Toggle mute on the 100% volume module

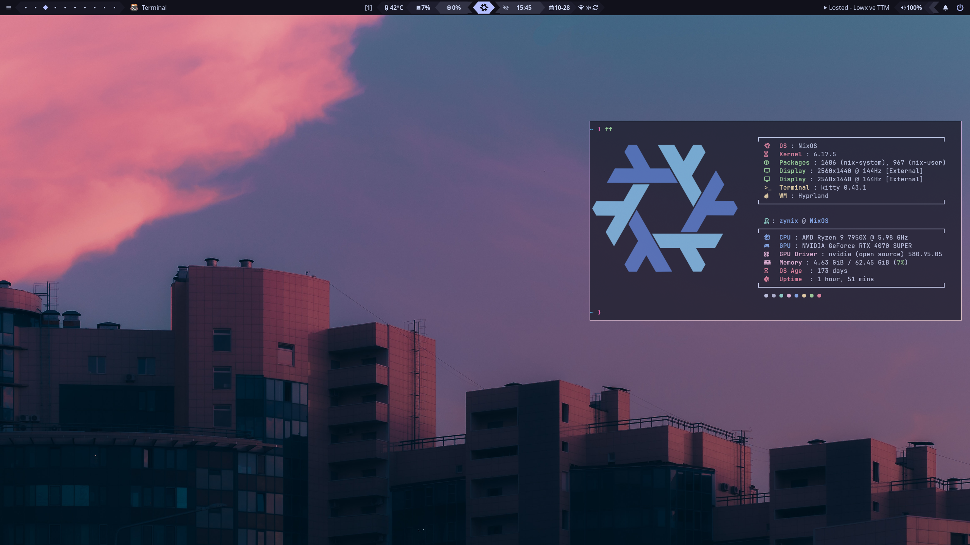(911, 8)
